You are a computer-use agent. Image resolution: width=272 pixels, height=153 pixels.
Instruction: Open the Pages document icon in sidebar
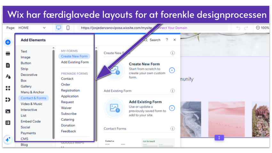pos(8,65)
